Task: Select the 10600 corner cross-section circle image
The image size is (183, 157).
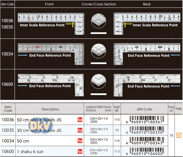Action: click(x=98, y=81)
